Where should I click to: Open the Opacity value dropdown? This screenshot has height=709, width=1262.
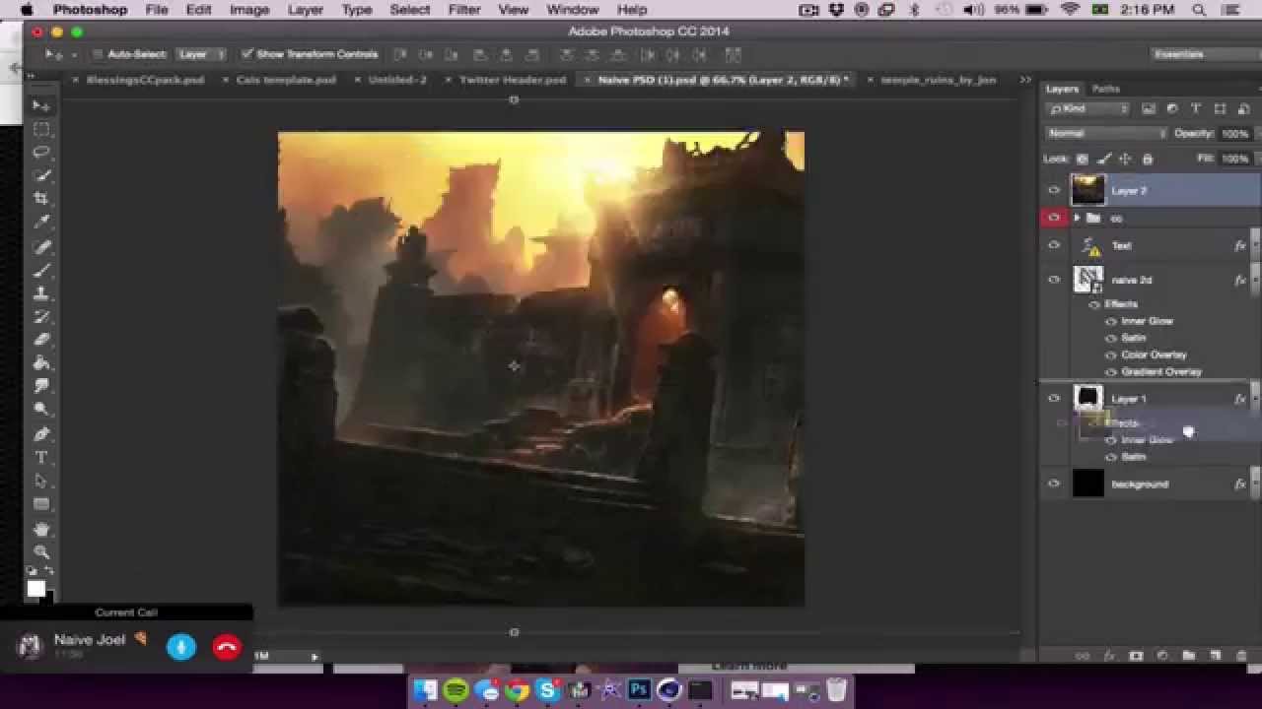[1235, 134]
